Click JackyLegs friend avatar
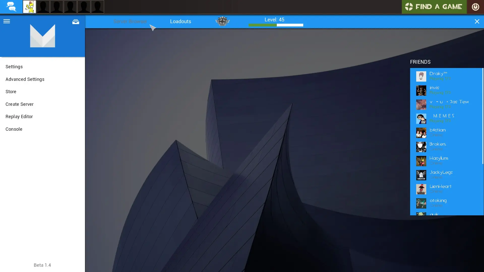484x272 pixels. click(421, 175)
